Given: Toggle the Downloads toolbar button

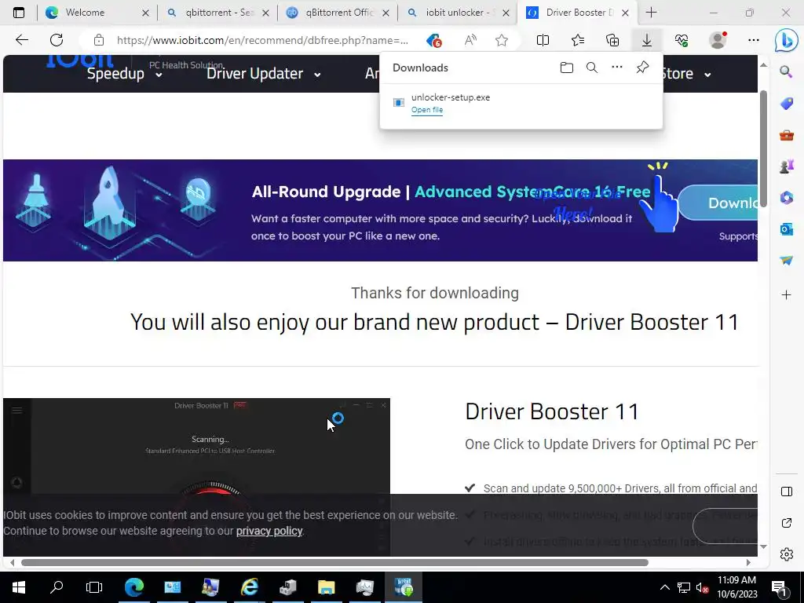Looking at the screenshot, I should (647, 40).
